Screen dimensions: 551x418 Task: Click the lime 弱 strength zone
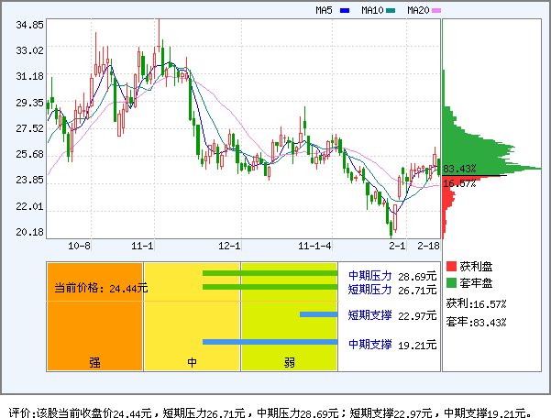point(289,316)
